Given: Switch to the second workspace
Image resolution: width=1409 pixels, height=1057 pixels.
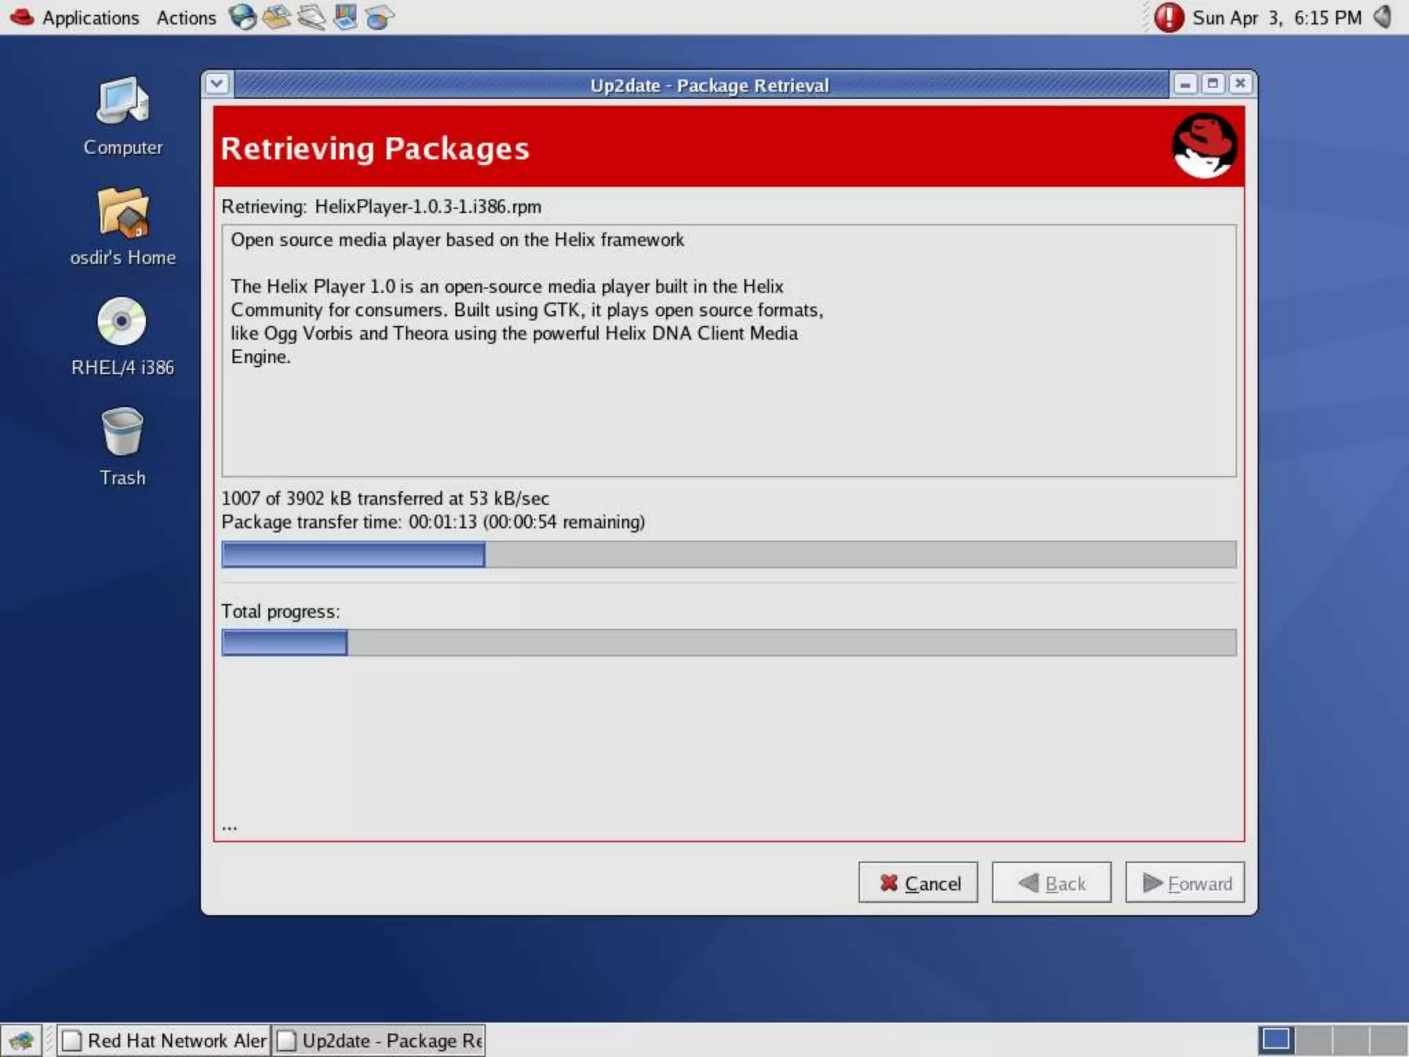Looking at the screenshot, I should point(1313,1039).
